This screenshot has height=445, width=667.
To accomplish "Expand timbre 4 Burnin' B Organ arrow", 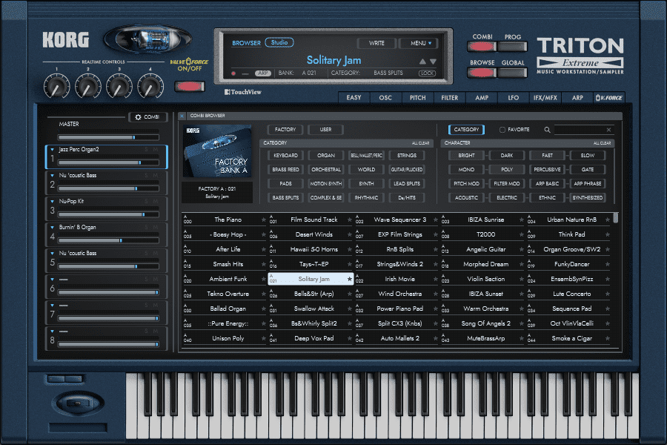I will (53, 228).
